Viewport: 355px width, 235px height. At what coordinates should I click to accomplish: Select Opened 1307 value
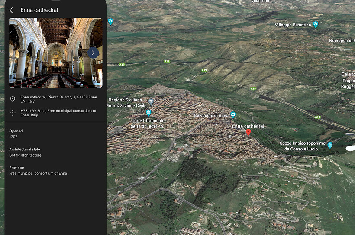[13, 137]
